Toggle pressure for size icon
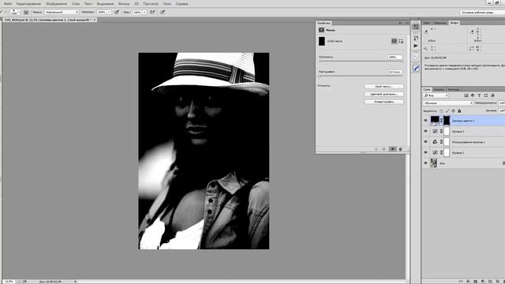The width and height of the screenshot is (505, 284). coord(163,13)
